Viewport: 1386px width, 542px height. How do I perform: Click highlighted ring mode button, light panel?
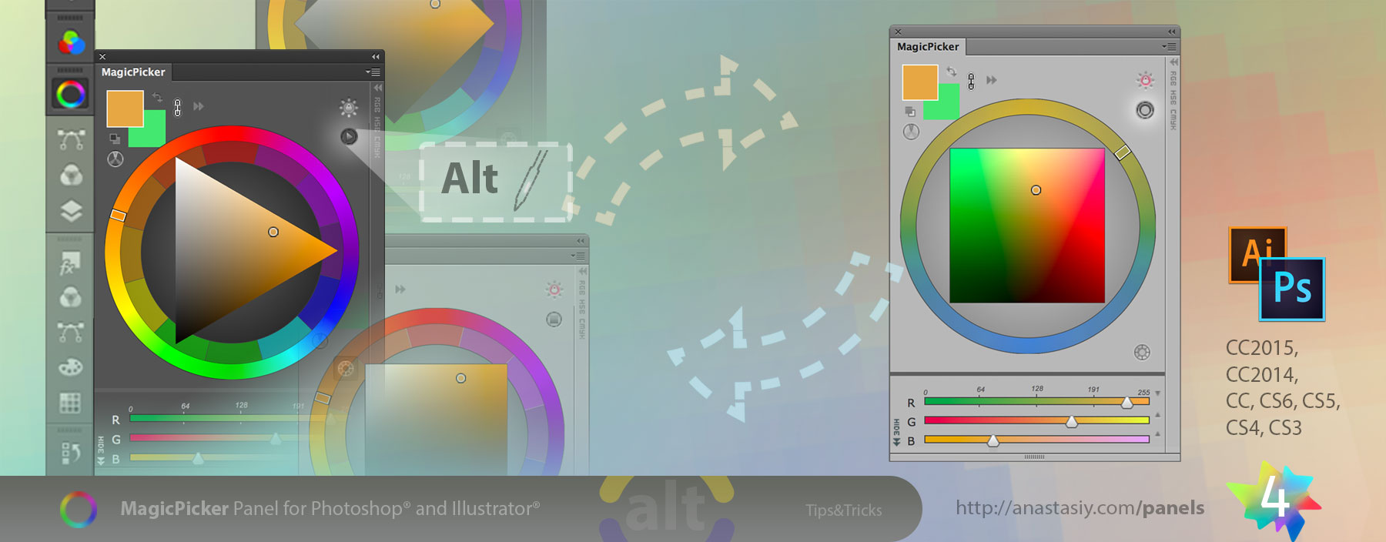[x=1145, y=110]
